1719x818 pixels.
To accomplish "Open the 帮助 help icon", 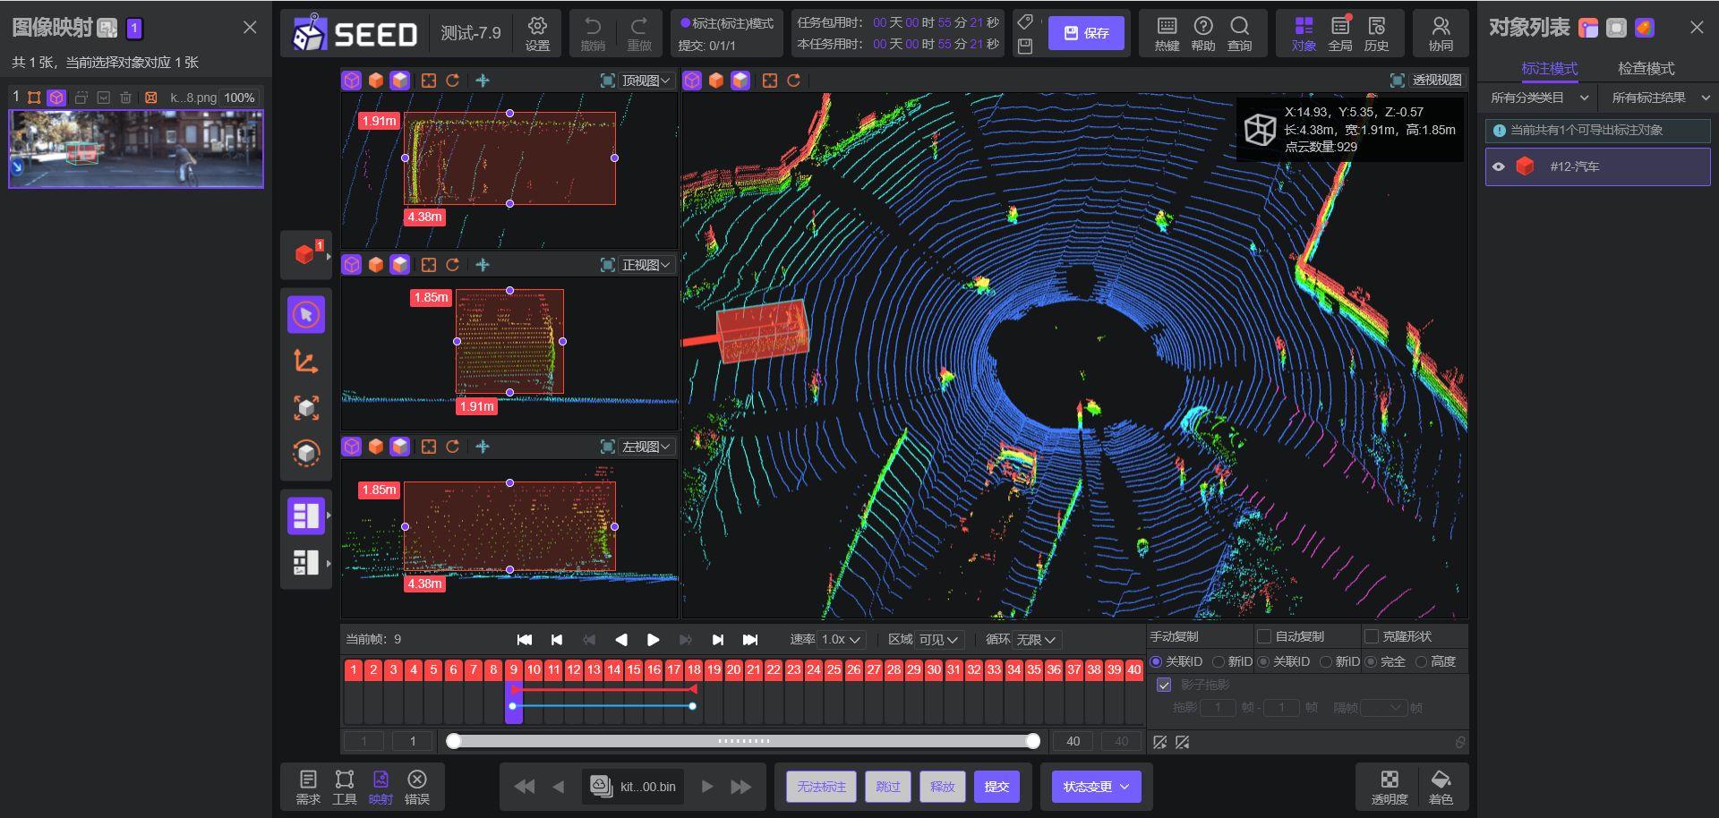I will coord(1203,33).
